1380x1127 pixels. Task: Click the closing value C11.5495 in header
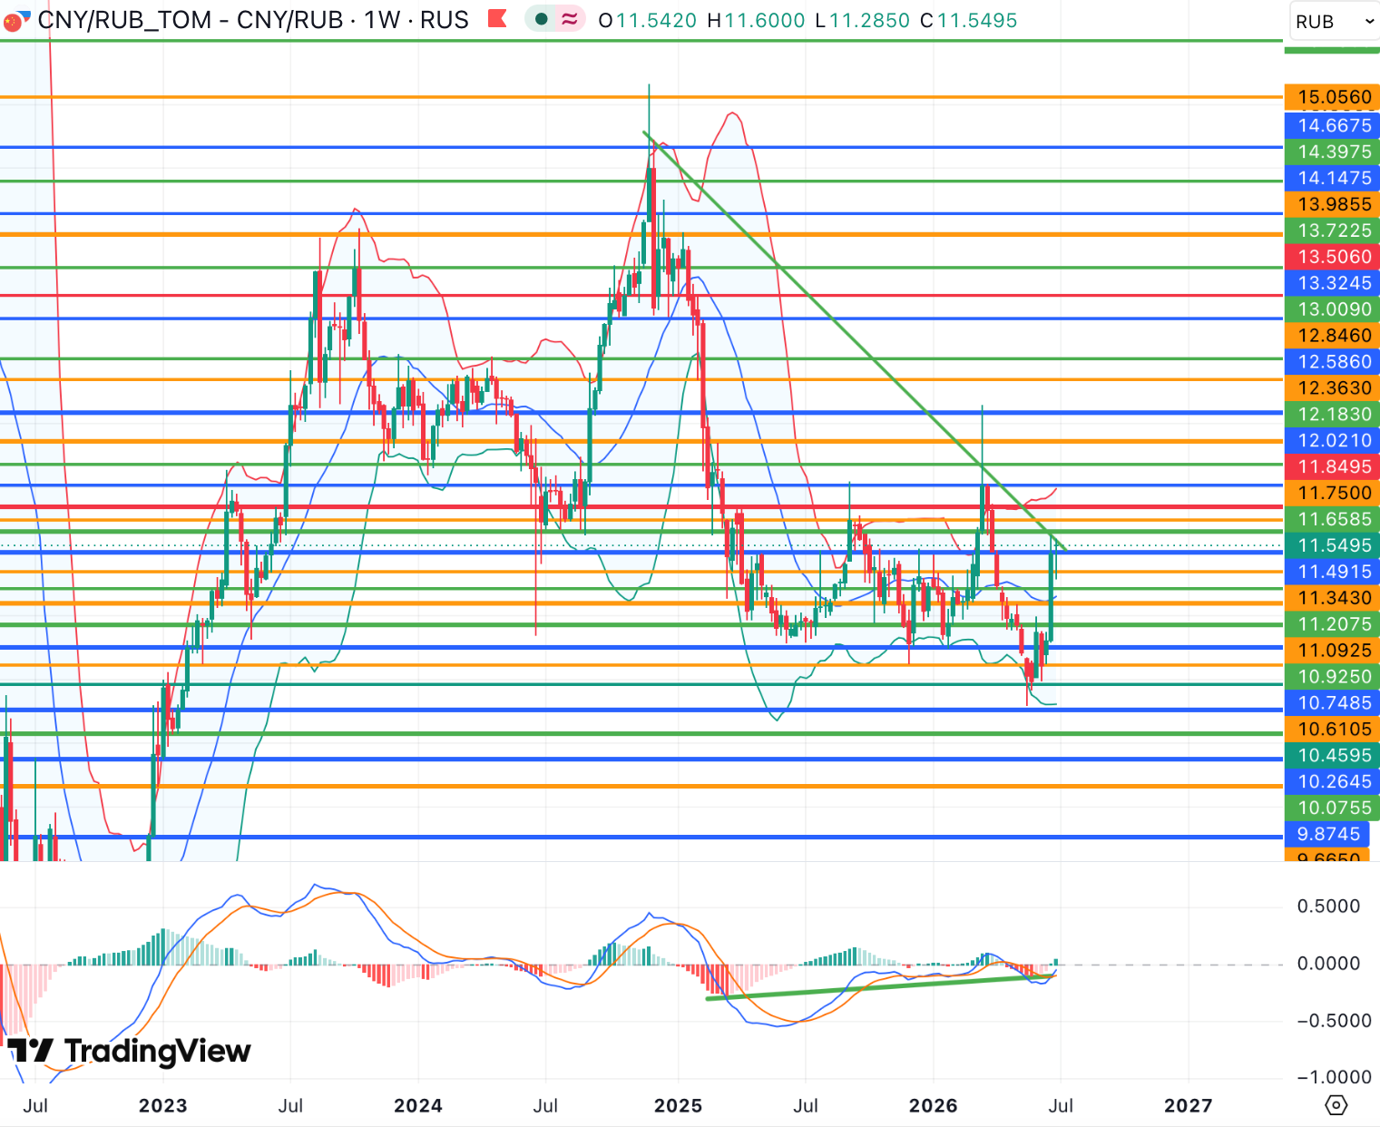tap(968, 20)
